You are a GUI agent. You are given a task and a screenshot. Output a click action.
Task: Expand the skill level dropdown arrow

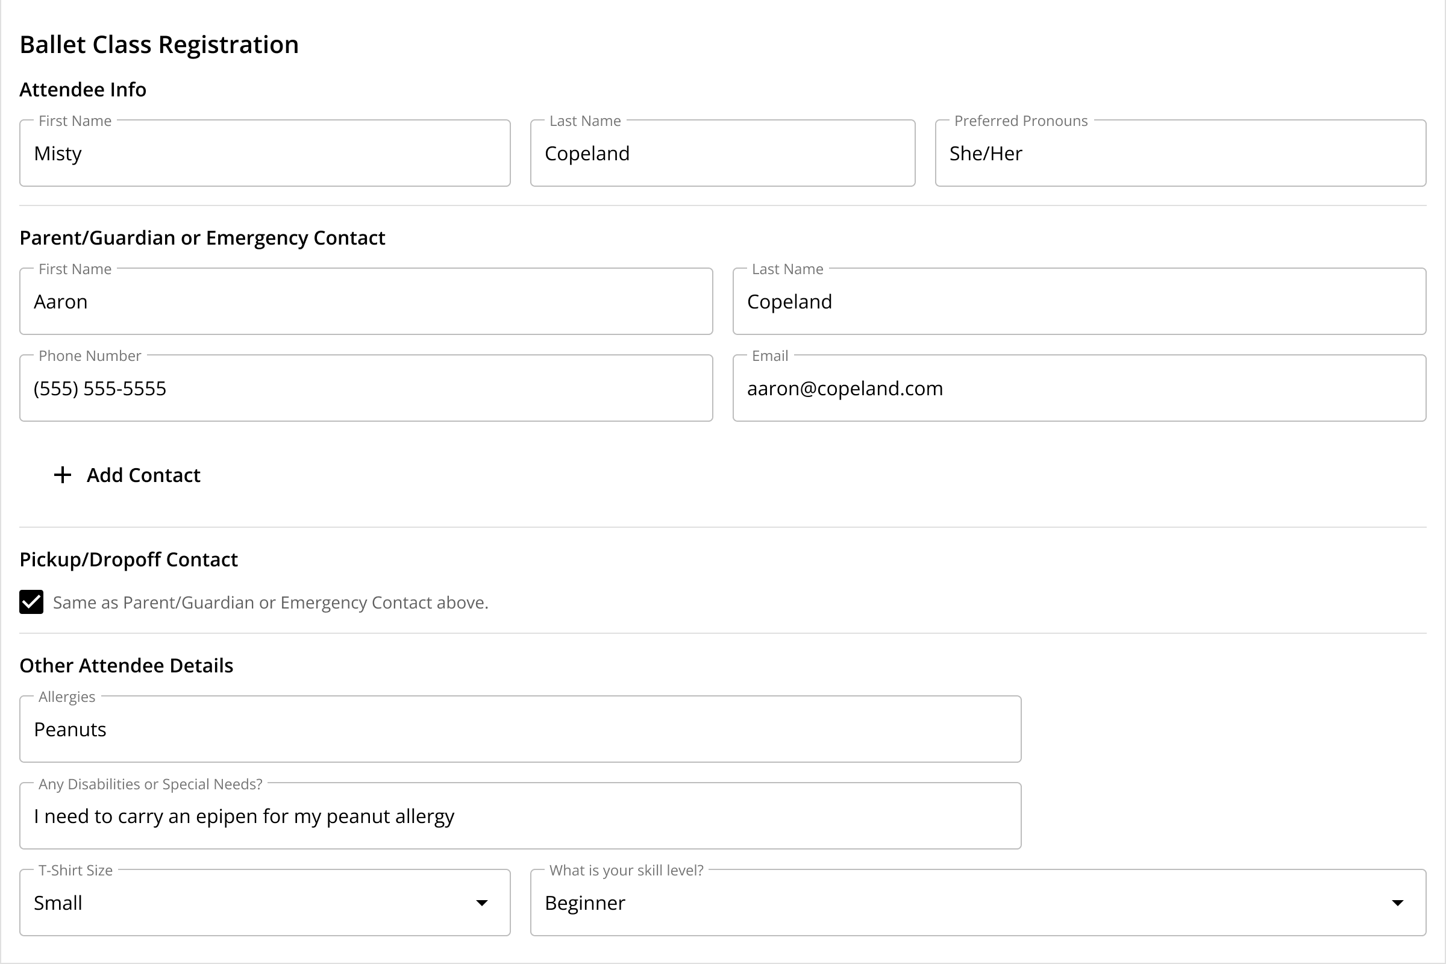[1397, 903]
